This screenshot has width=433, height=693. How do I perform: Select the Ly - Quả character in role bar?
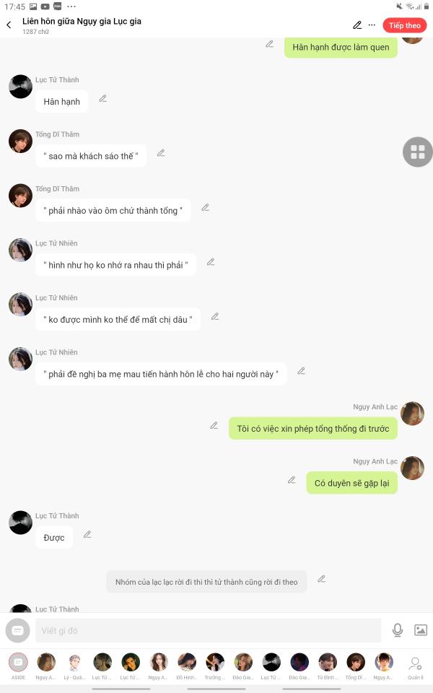pos(74,666)
